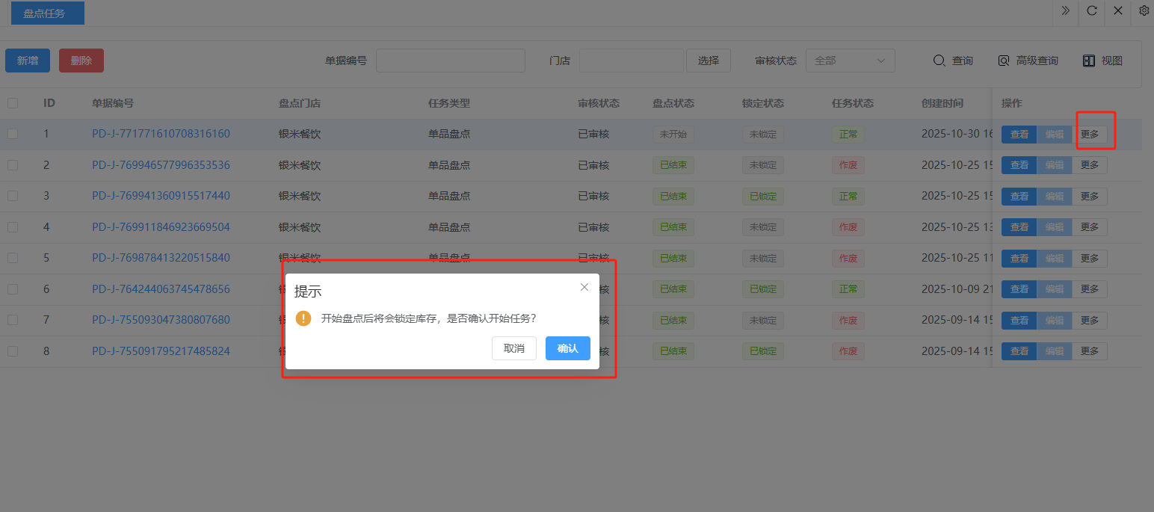Close the 提示 dialog with X icon
The width and height of the screenshot is (1154, 512).
point(584,287)
